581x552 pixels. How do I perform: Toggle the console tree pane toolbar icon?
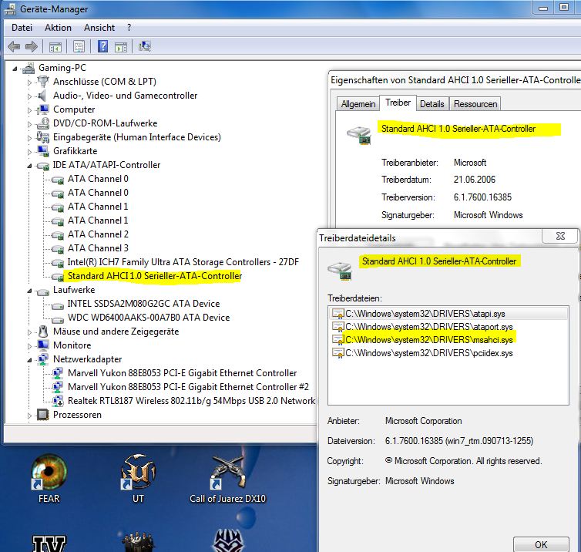click(55, 47)
